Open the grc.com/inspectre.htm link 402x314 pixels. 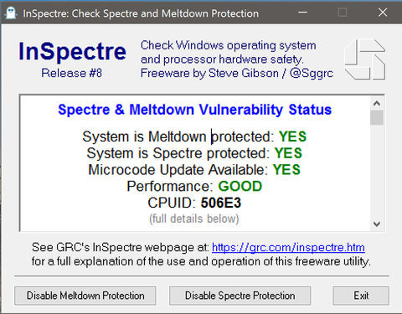[x=288, y=248]
